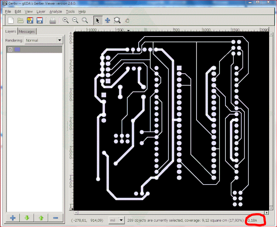Click the horizontal scrollbar right arrow

tap(267, 213)
